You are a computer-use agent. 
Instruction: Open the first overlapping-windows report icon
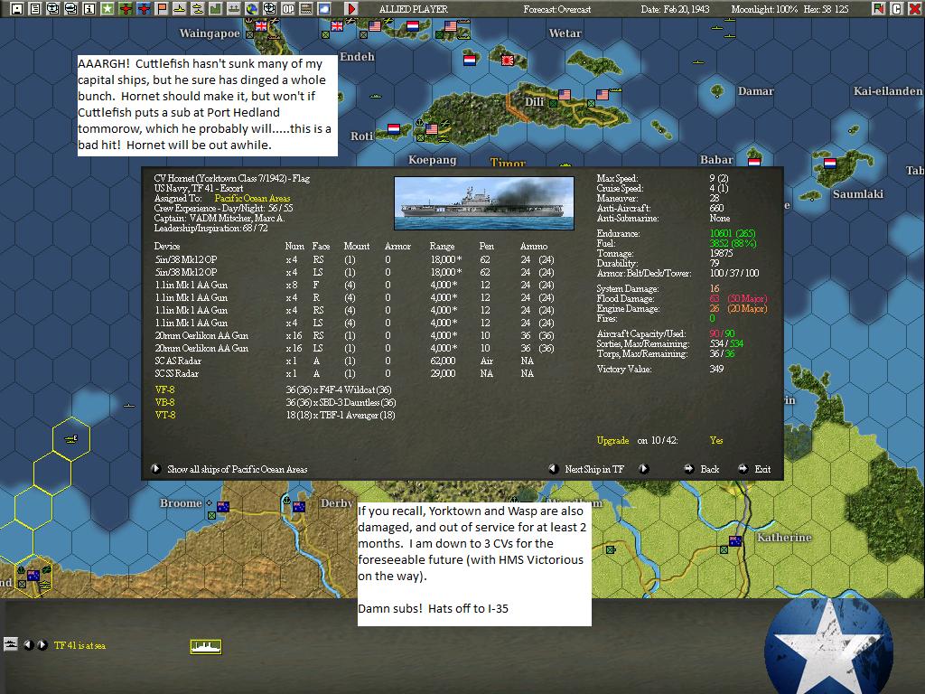click(53, 9)
